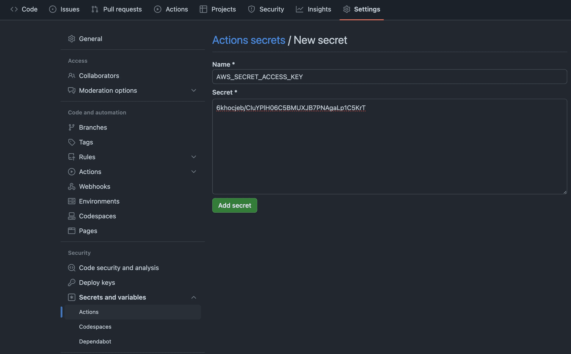This screenshot has width=571, height=354.
Task: Open the Pull requests tab
Action: (117, 9)
